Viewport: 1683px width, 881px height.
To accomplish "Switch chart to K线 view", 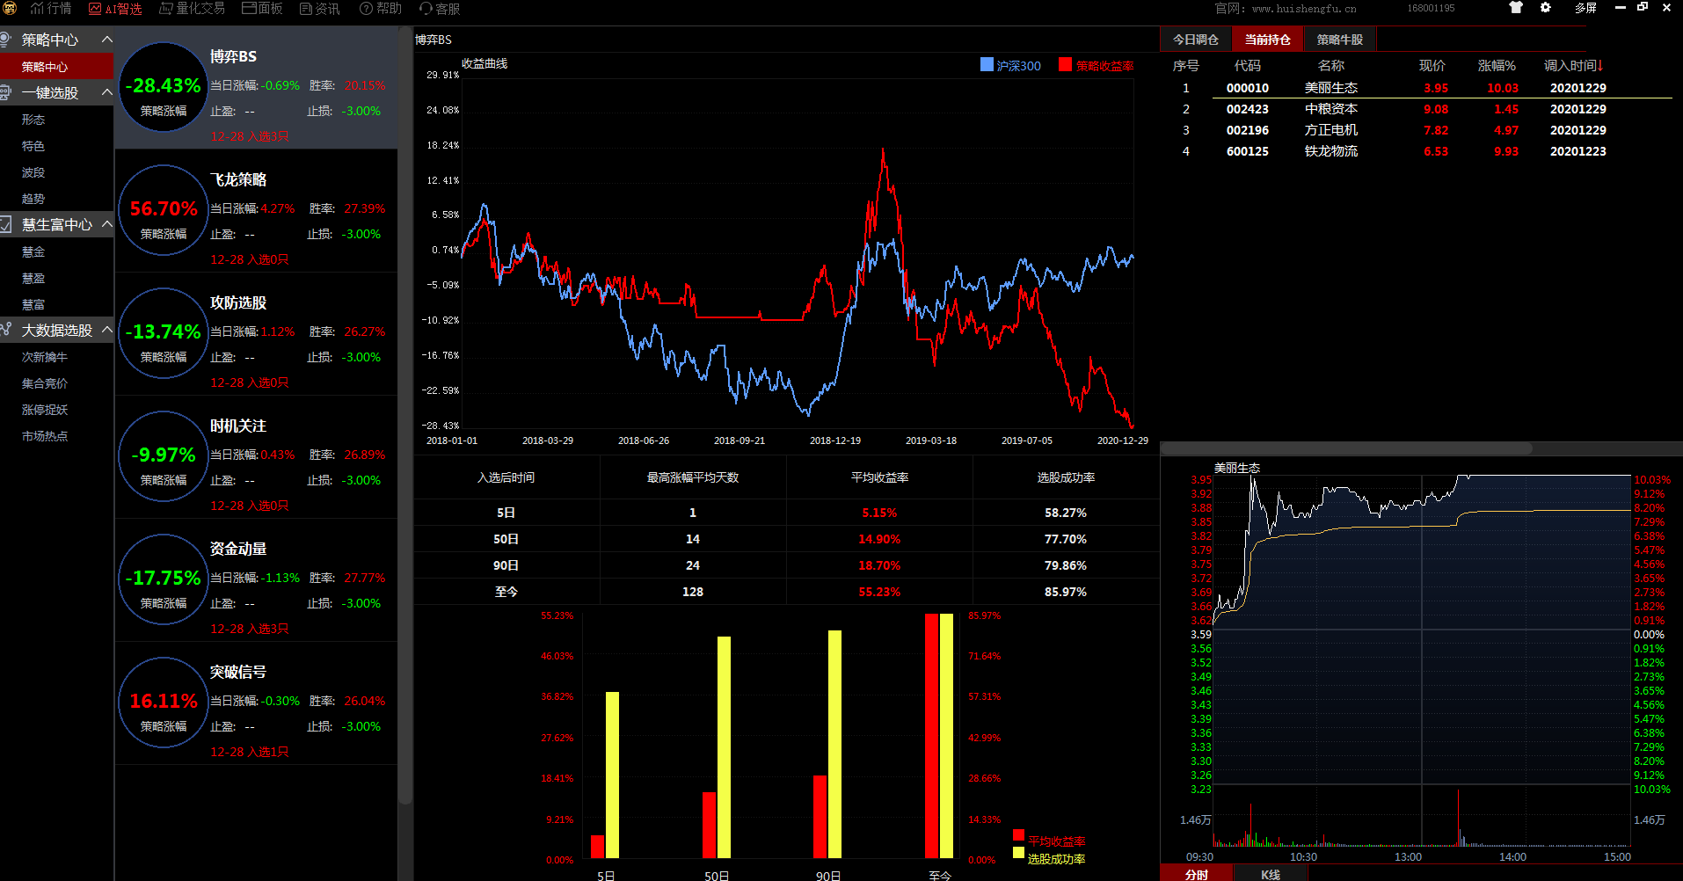I will pos(1270,874).
